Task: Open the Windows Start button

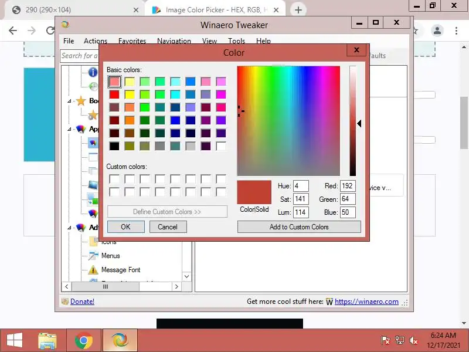Action: tap(14, 340)
